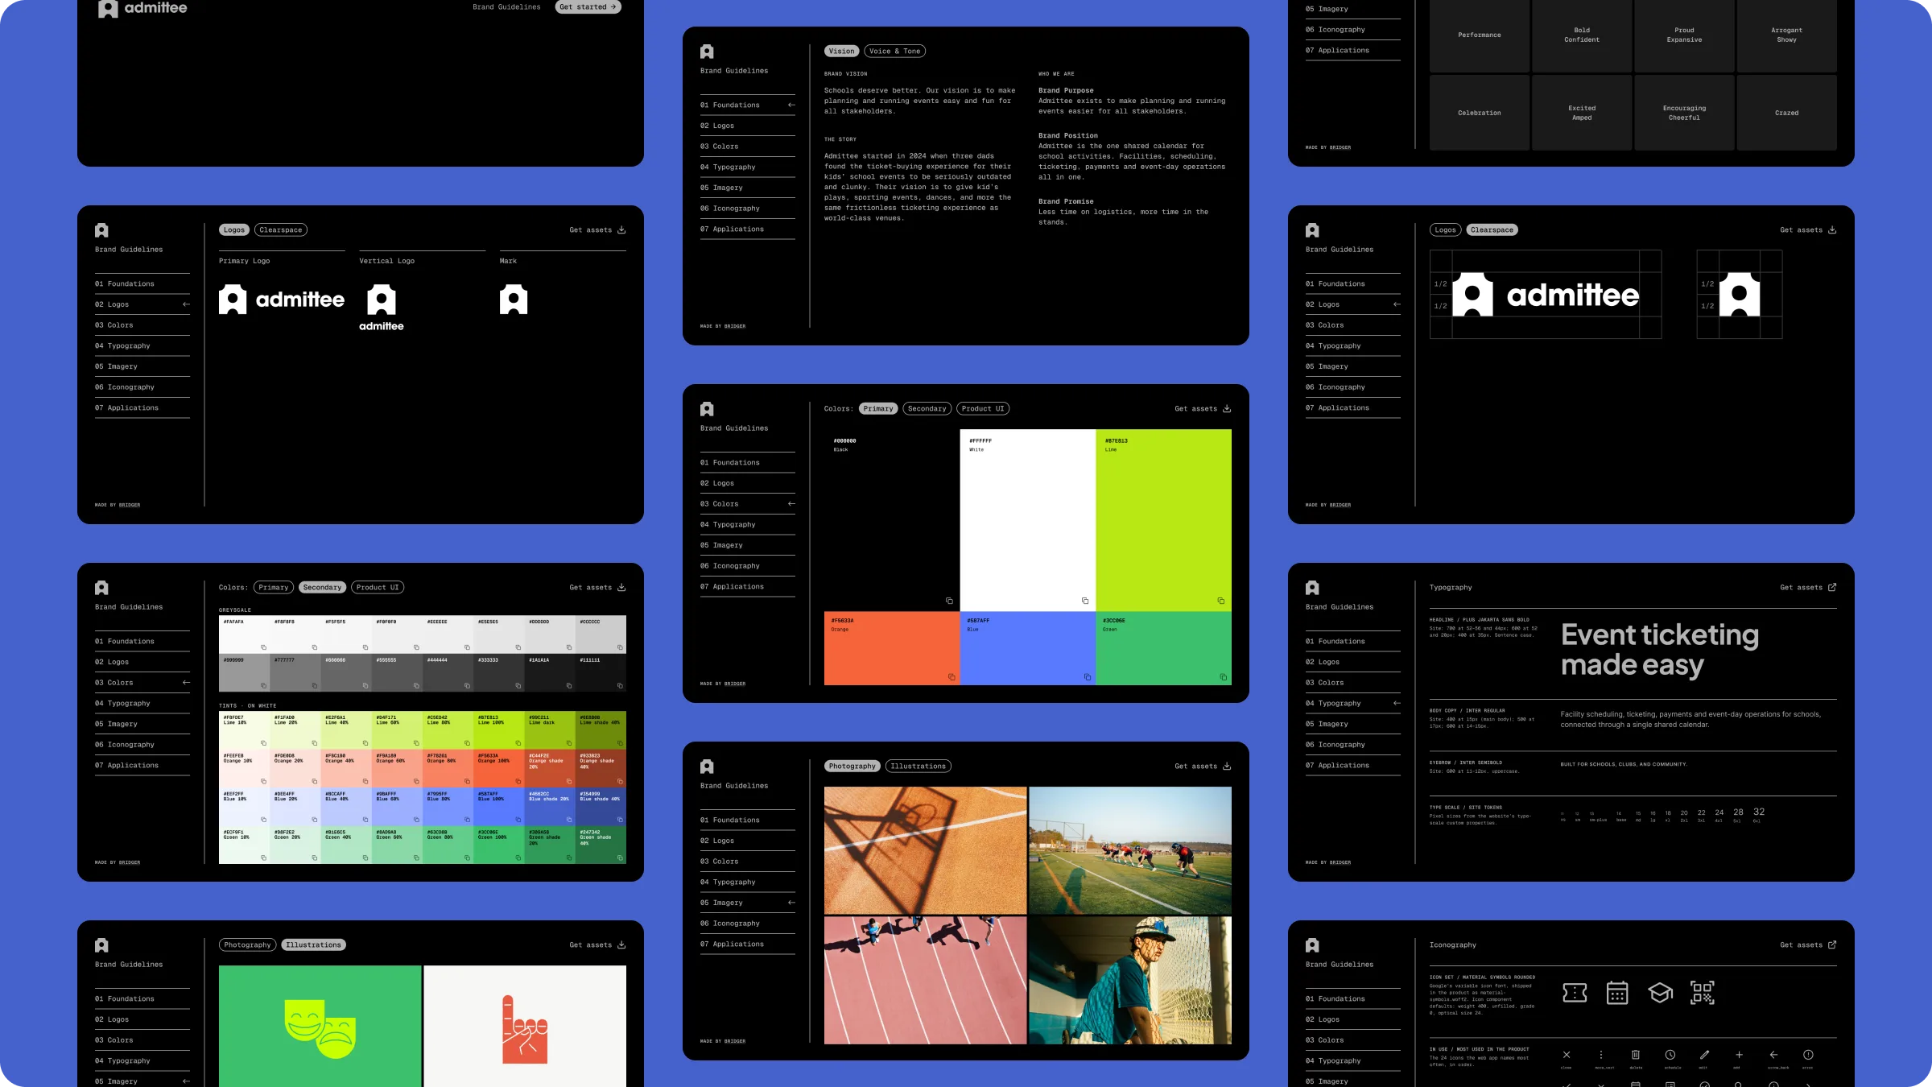
Task: Click the copy icon on the #FFFFFF White swatch
Action: pos(1085,601)
